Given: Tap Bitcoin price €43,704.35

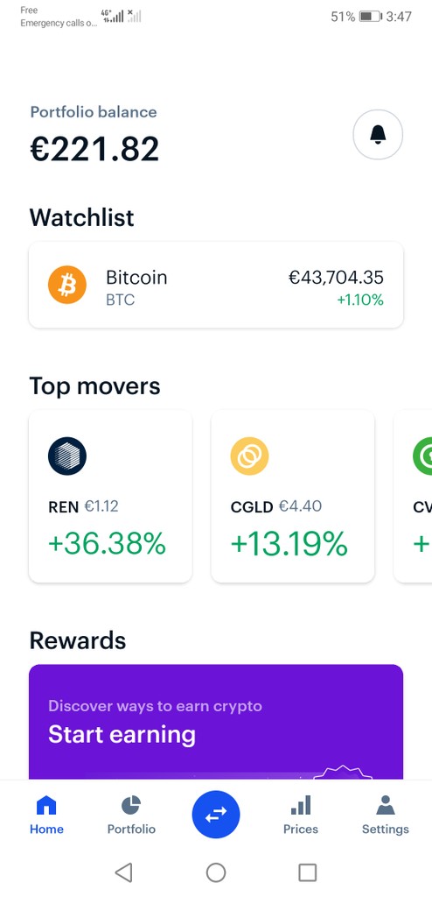Looking at the screenshot, I should 336,278.
